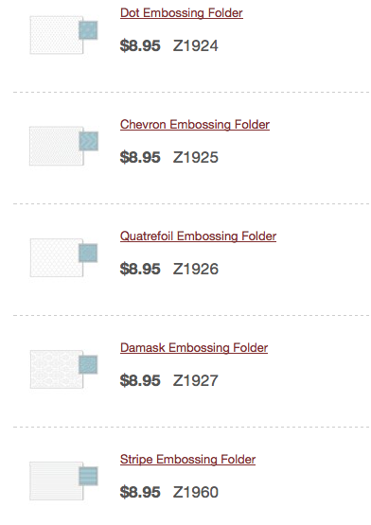Click item number Z1924
Viewport: 371px width, 525px height.
(196, 45)
